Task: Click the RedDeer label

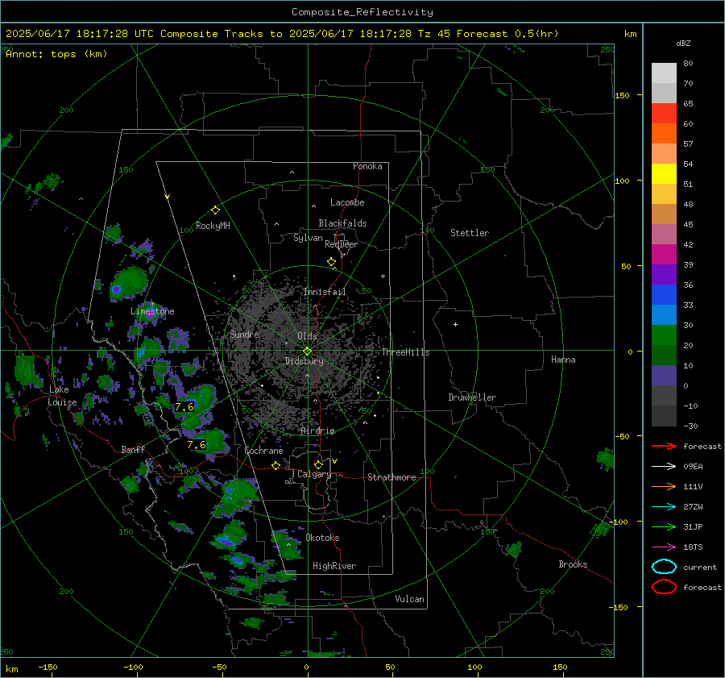Action: pyautogui.click(x=342, y=244)
